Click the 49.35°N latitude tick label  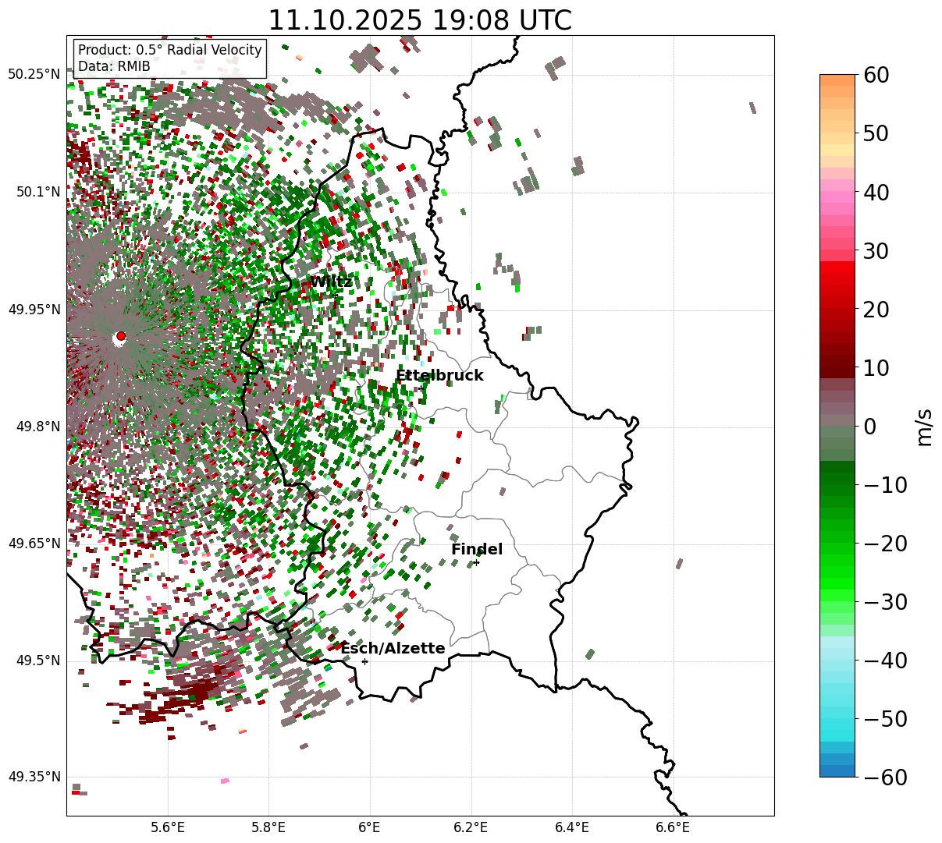pos(34,777)
